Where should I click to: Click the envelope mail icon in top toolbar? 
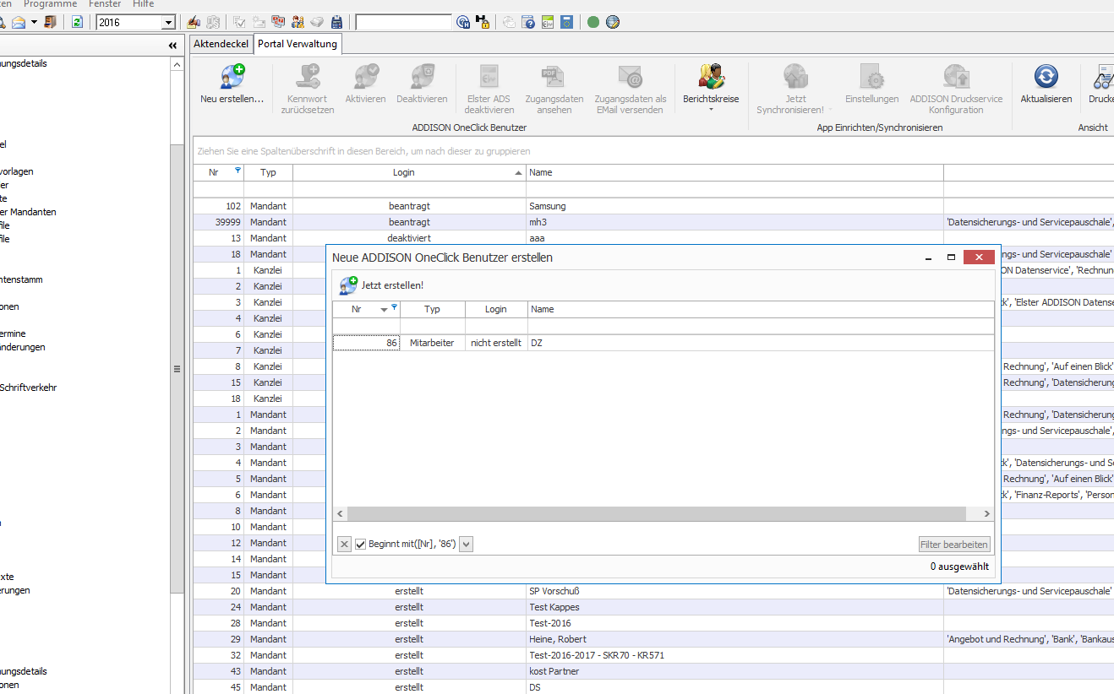(18, 22)
